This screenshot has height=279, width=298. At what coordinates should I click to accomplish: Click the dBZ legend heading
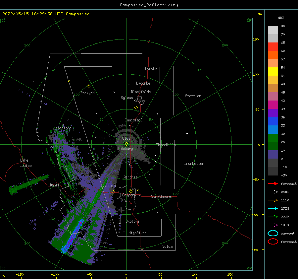coord(281,18)
